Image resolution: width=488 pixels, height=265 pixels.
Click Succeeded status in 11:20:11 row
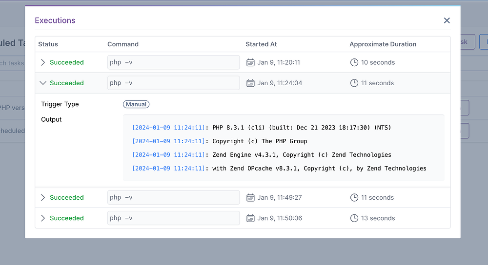click(66, 62)
